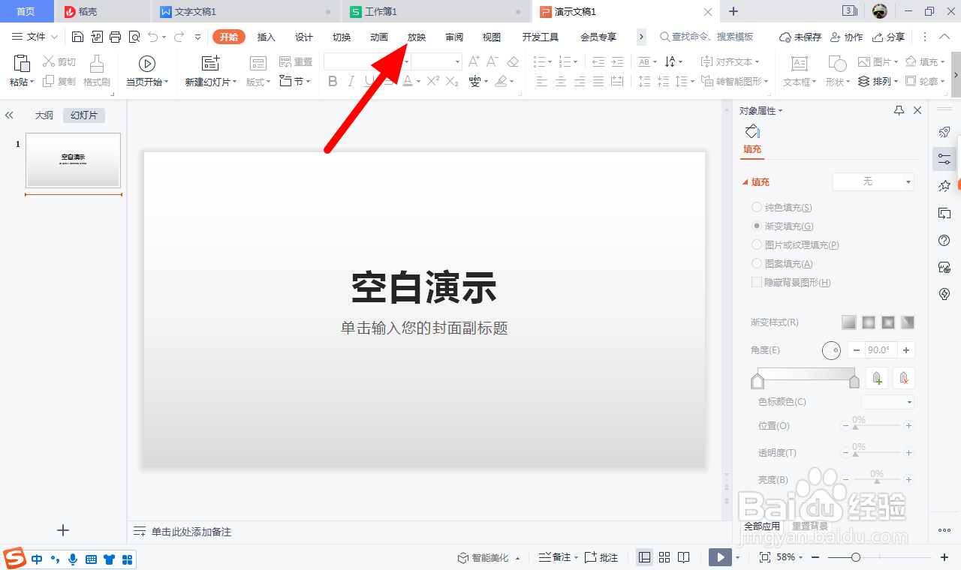Click the Italic formatting icon

[x=351, y=82]
